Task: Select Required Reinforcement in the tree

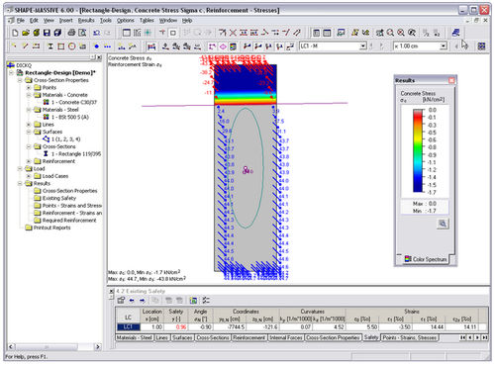Action: 69,221
